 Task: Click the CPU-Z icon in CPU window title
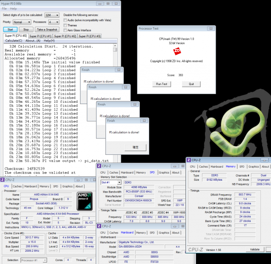point(3,180)
